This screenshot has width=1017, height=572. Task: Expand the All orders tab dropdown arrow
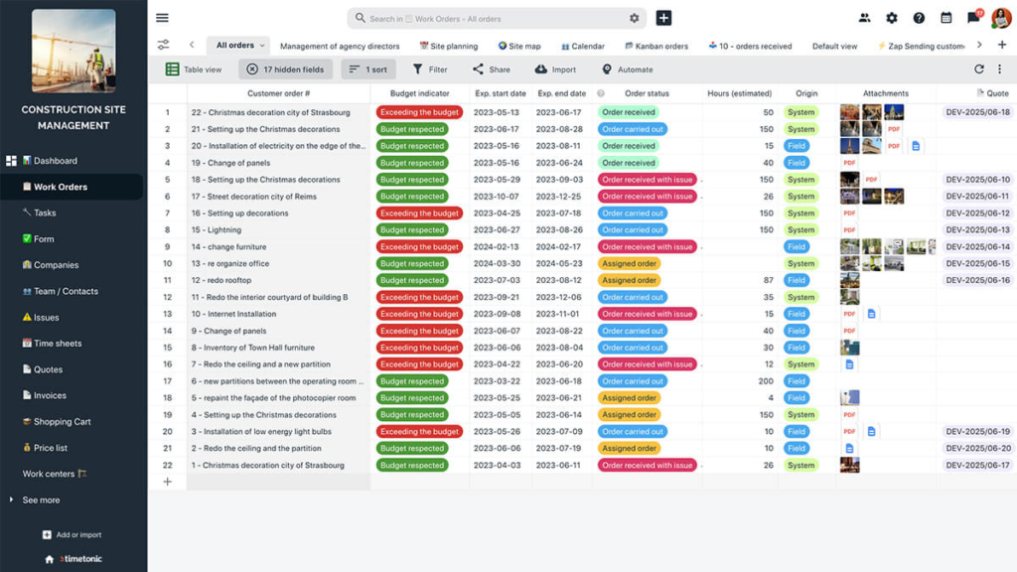[x=262, y=46]
